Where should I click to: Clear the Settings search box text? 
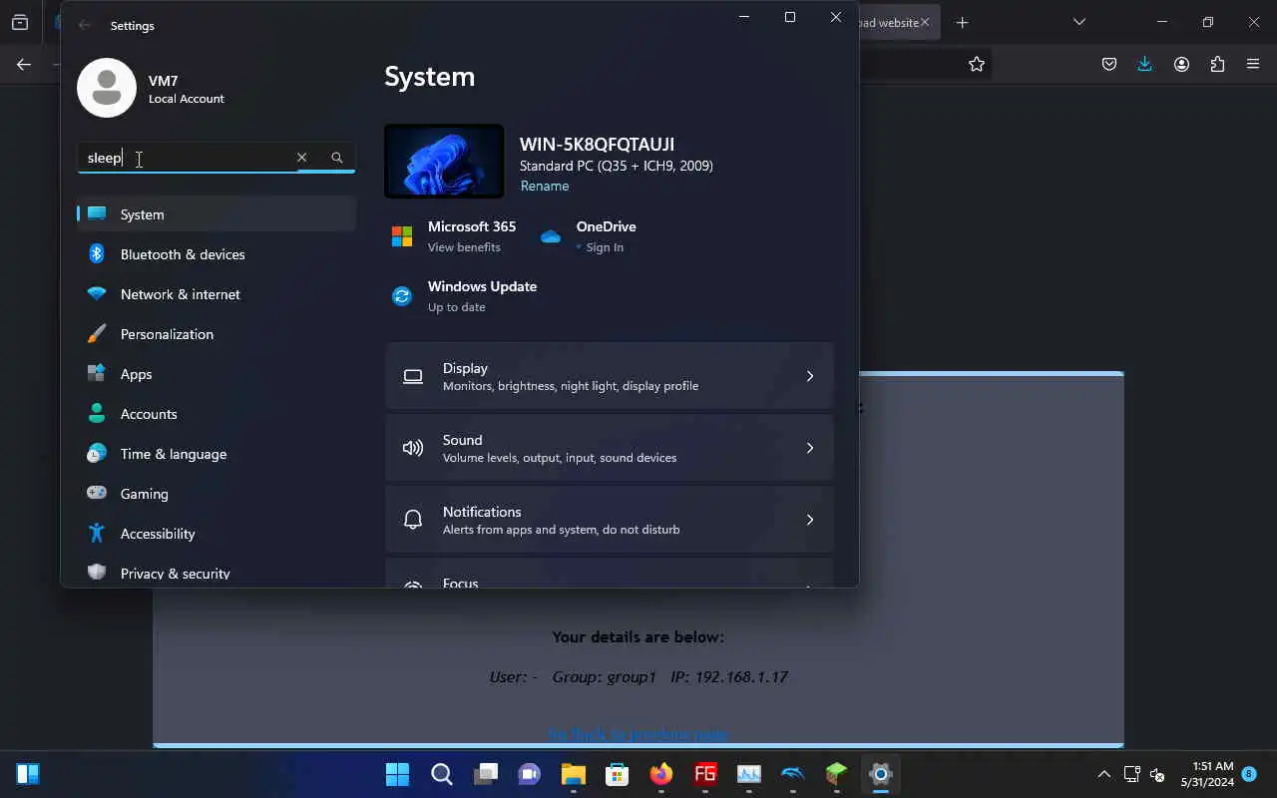pos(301,158)
